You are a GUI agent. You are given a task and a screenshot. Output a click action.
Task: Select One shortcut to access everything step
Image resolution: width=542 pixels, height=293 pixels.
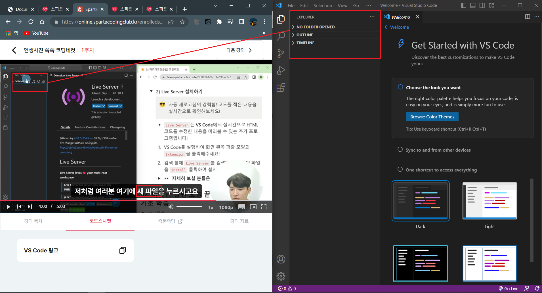click(441, 170)
